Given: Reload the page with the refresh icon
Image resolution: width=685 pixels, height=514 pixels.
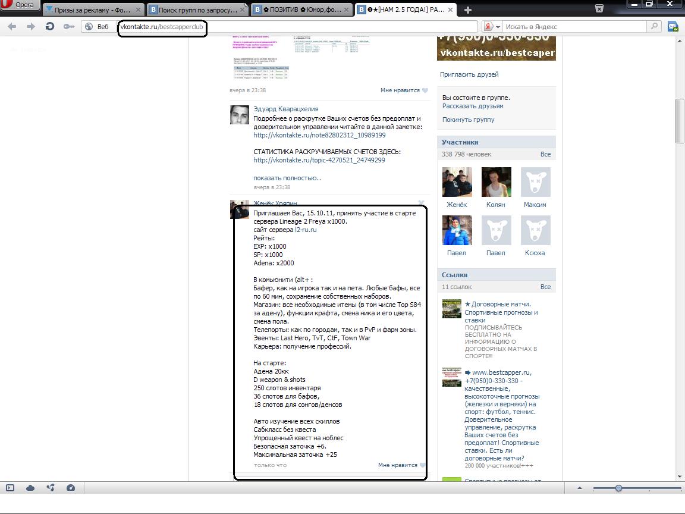Looking at the screenshot, I should click(x=49, y=27).
